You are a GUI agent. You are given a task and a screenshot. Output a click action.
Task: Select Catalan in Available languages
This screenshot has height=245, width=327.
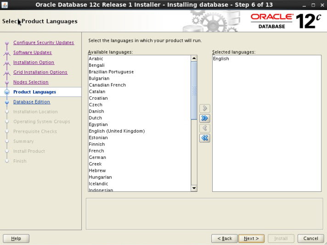(139, 92)
